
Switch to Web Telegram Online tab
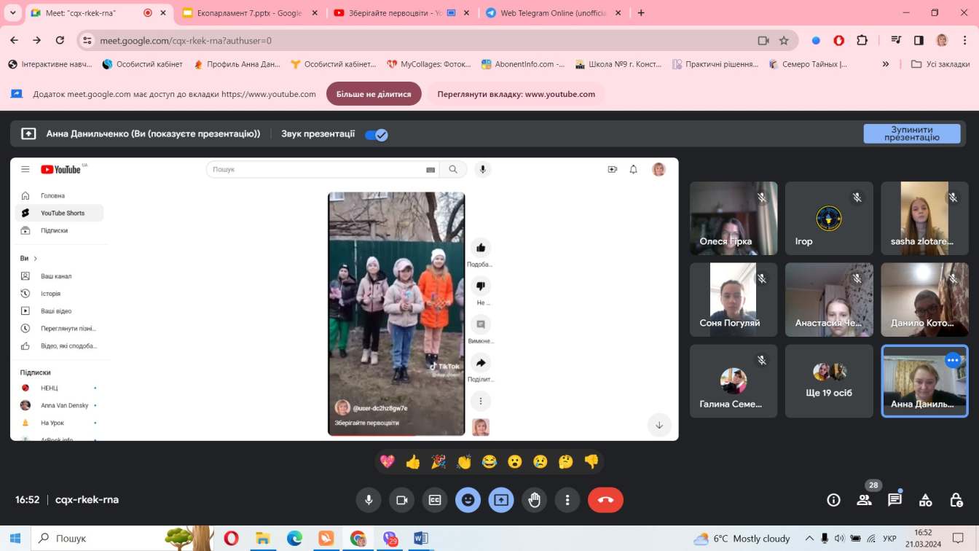pyautogui.click(x=551, y=13)
